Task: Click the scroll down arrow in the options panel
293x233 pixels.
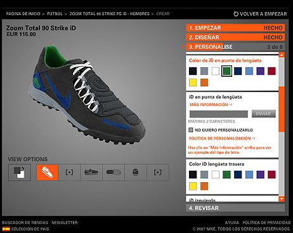Action: tap(282, 199)
